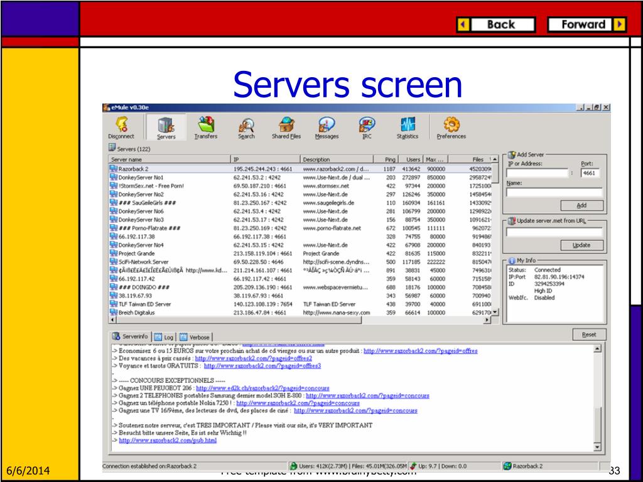Switch to the Verbose tab

[195, 337]
